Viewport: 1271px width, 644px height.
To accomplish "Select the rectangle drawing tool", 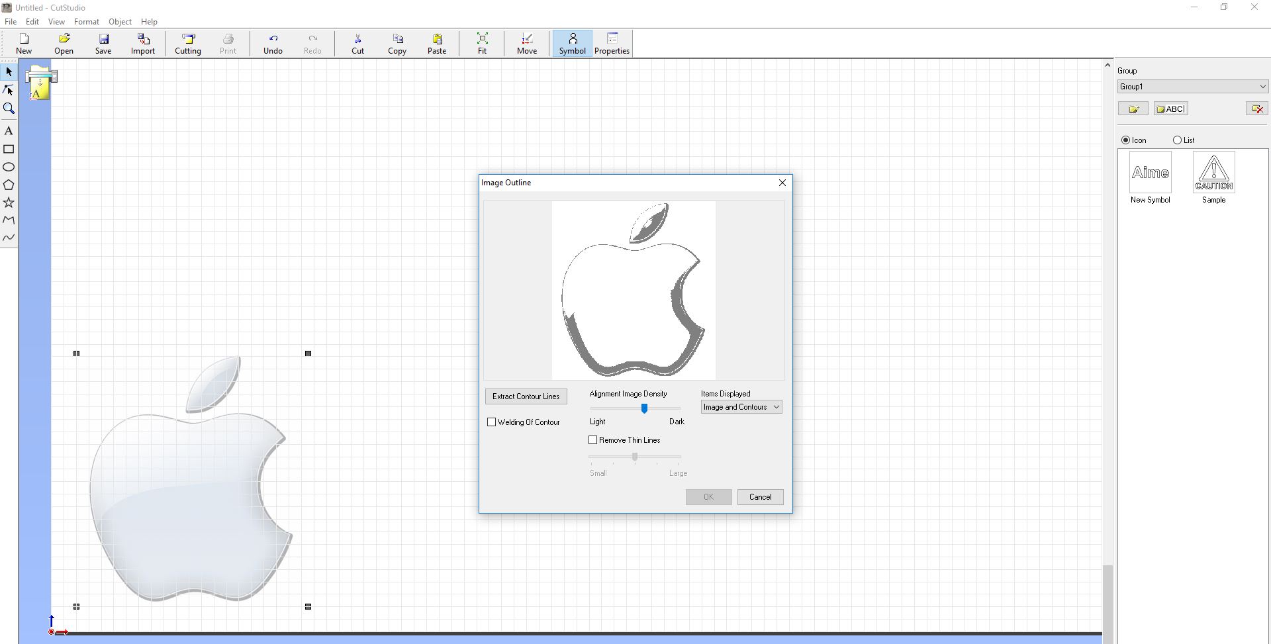I will click(9, 150).
